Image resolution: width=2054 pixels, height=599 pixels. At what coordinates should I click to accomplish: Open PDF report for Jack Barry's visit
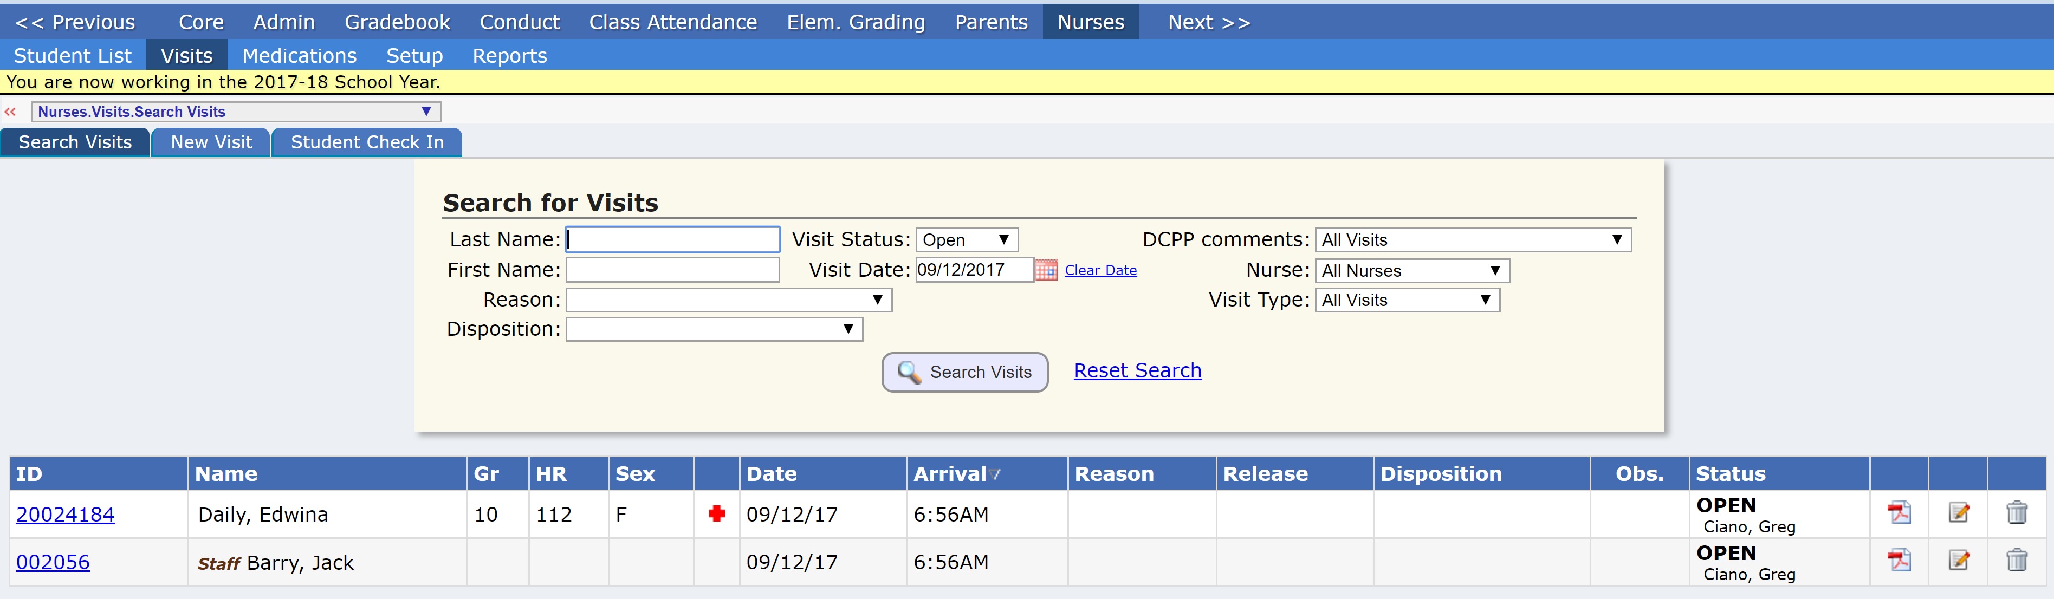tap(1899, 560)
